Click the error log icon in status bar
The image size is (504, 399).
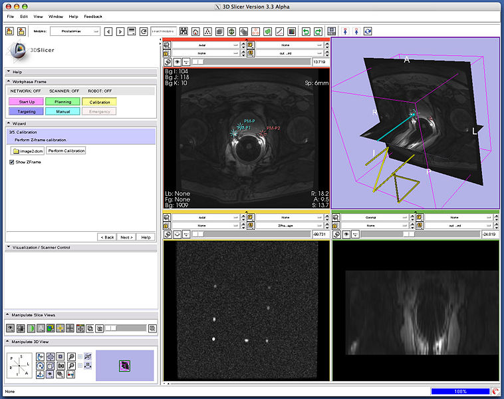coord(495,391)
